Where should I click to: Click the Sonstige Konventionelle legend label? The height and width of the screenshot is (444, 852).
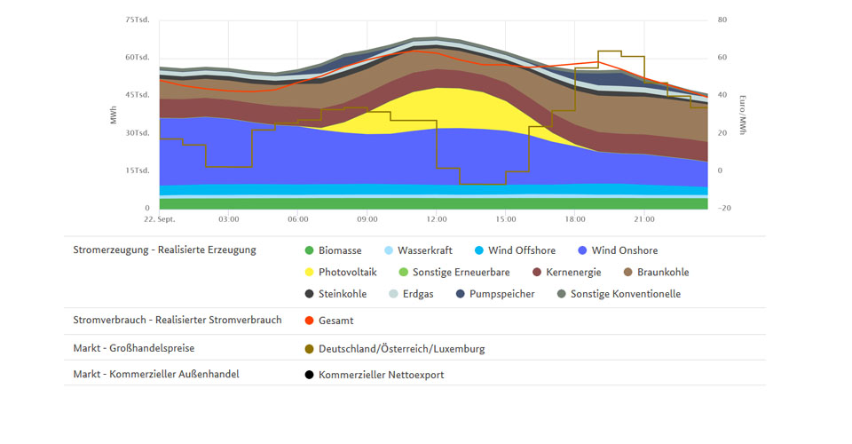[x=626, y=294]
